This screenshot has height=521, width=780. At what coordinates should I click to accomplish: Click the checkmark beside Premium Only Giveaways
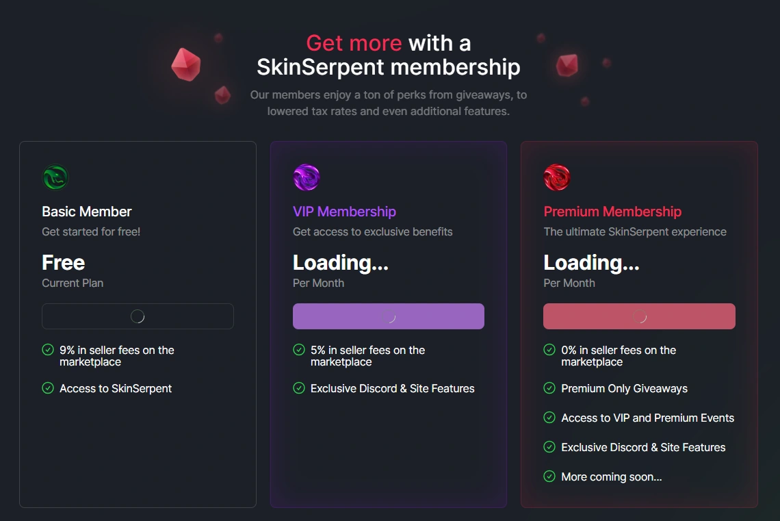[x=549, y=388]
